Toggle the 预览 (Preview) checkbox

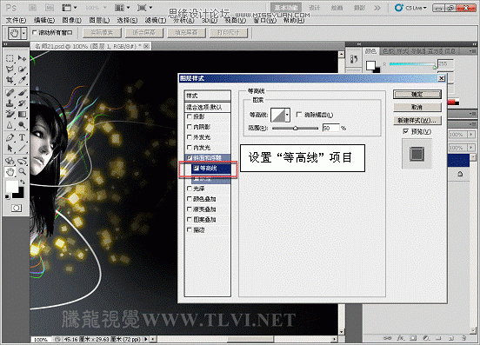pos(406,131)
